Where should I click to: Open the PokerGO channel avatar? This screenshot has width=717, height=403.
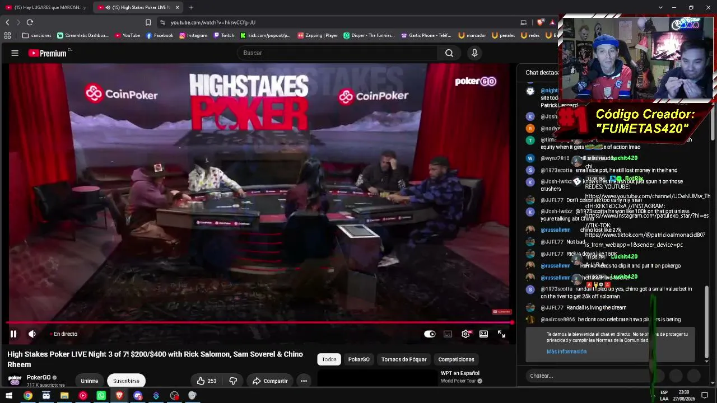coord(15,381)
